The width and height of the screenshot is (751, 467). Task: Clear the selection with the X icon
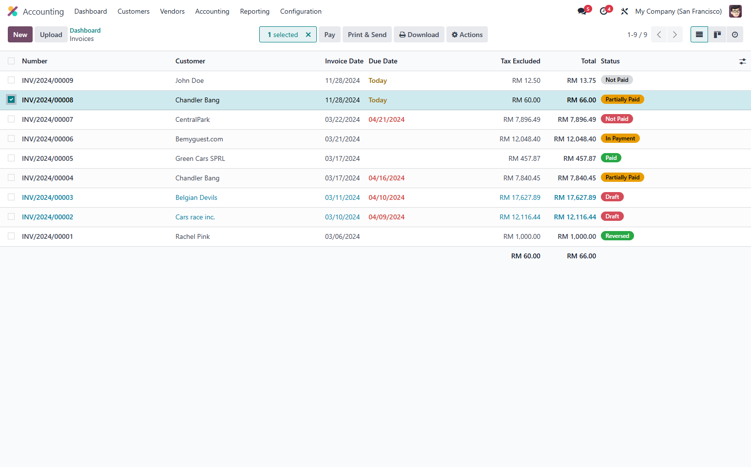coord(308,35)
